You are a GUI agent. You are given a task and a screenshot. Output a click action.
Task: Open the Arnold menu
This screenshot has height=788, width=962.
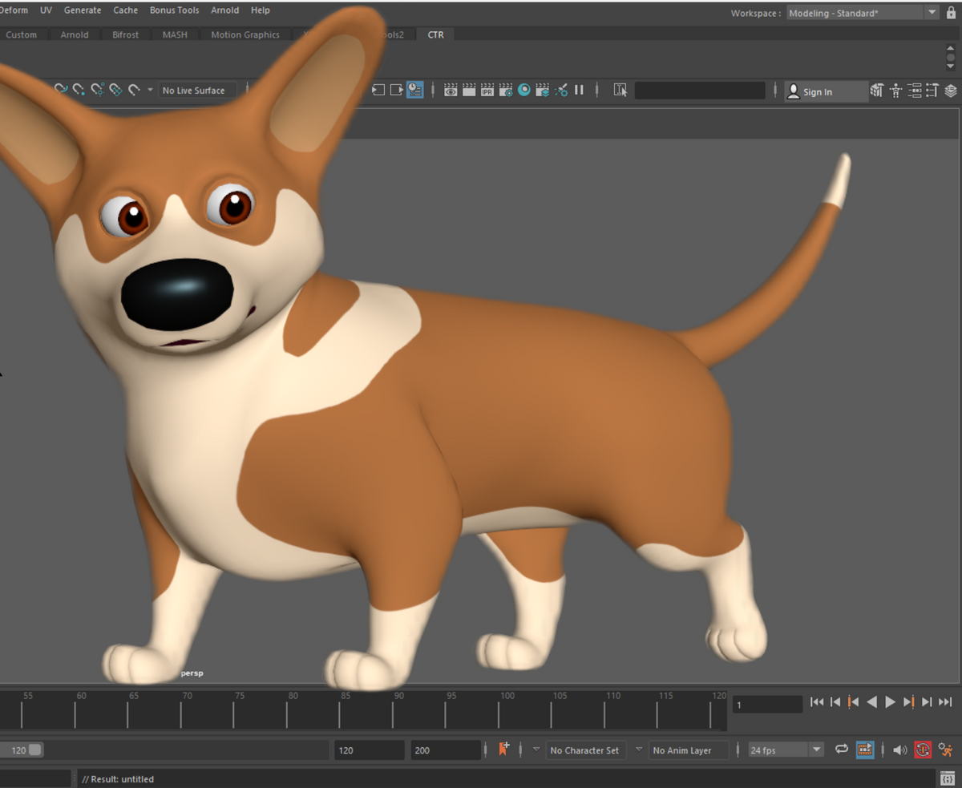click(224, 10)
